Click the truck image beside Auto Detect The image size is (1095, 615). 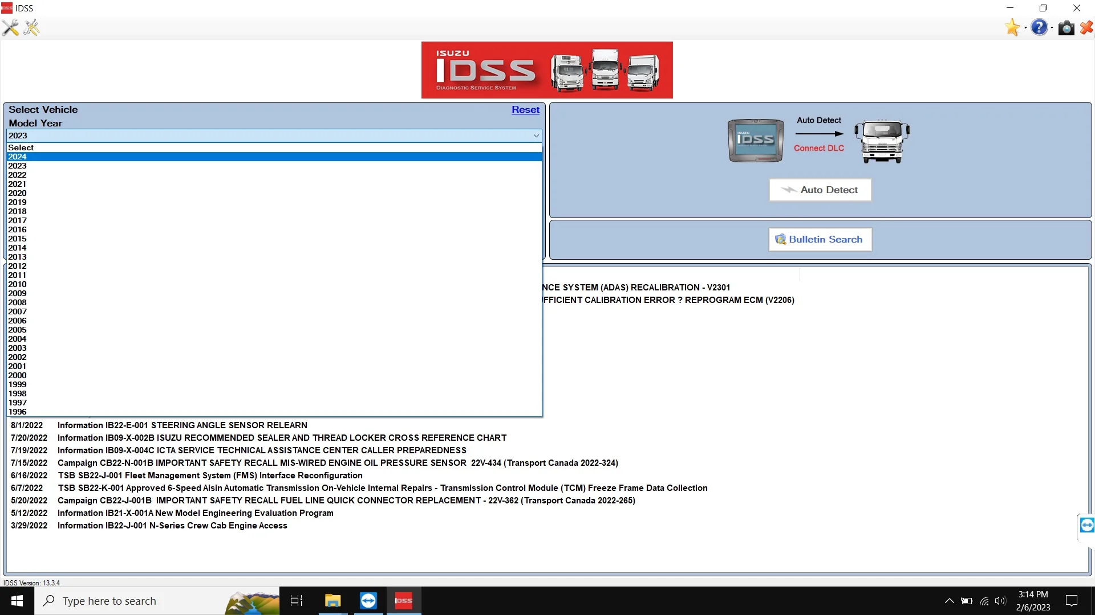(882, 141)
